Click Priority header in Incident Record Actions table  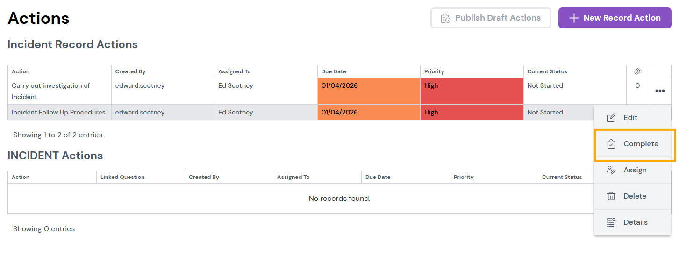(x=434, y=71)
